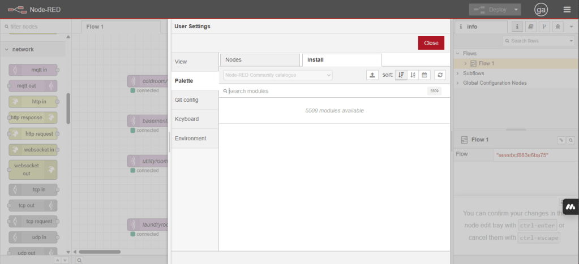This screenshot has width=579, height=264.
Task: Select the Palette settings tab
Action: pos(195,81)
